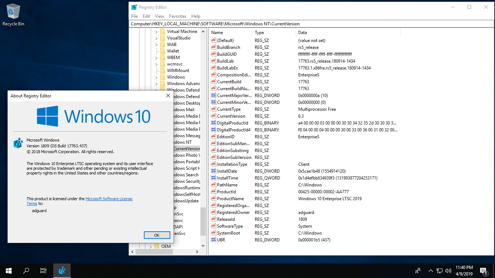The width and height of the screenshot is (495, 278).
Task: Click the volume speaker tray icon
Action: (448, 270)
